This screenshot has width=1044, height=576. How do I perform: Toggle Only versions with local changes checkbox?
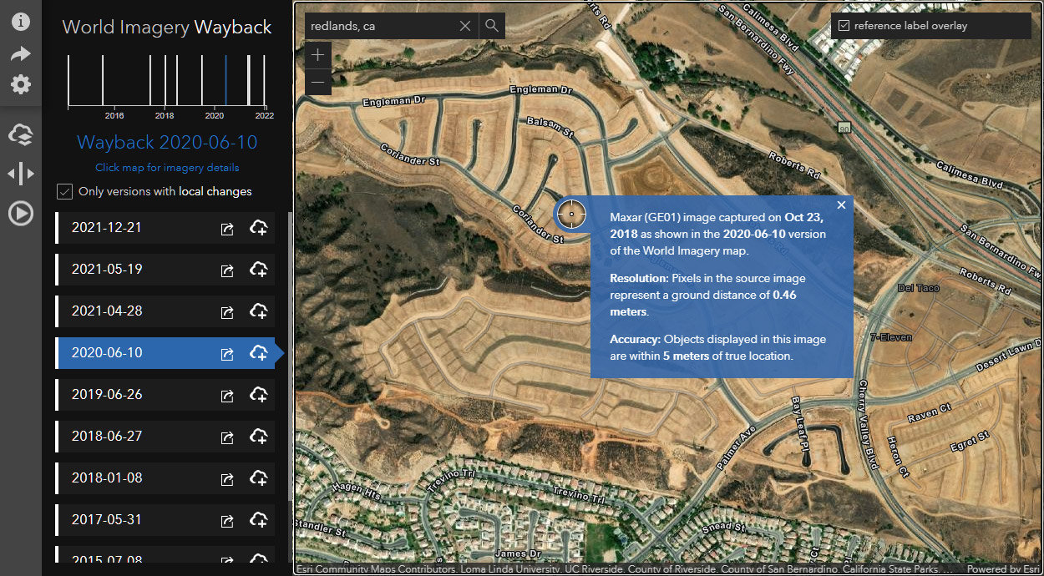pos(64,192)
